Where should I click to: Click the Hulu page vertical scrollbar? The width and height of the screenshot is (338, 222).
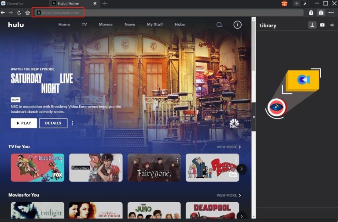coord(253,46)
